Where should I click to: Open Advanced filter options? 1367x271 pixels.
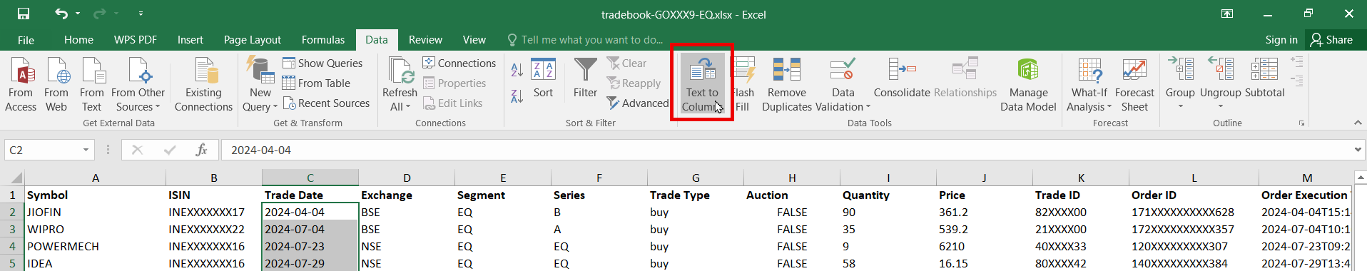point(638,103)
